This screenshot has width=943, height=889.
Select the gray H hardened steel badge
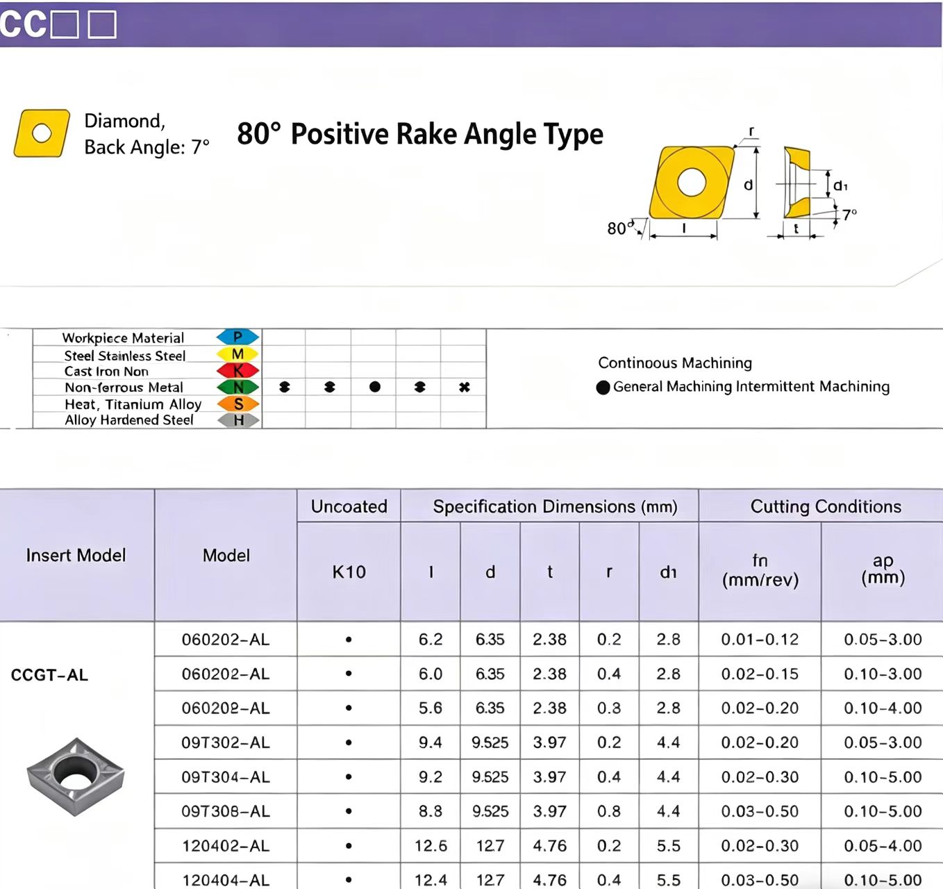pyautogui.click(x=237, y=420)
